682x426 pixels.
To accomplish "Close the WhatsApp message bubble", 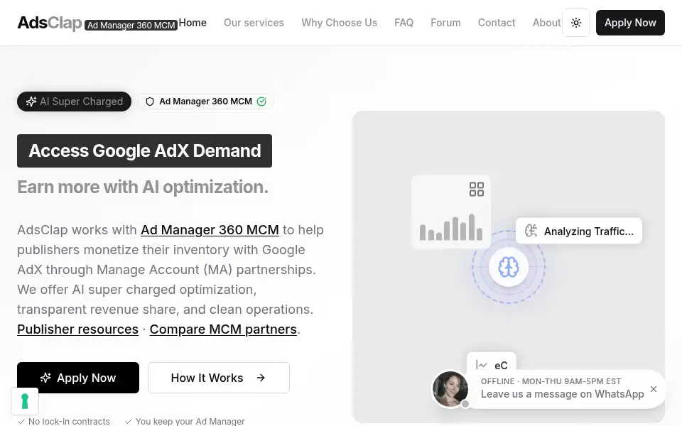I will [x=654, y=389].
